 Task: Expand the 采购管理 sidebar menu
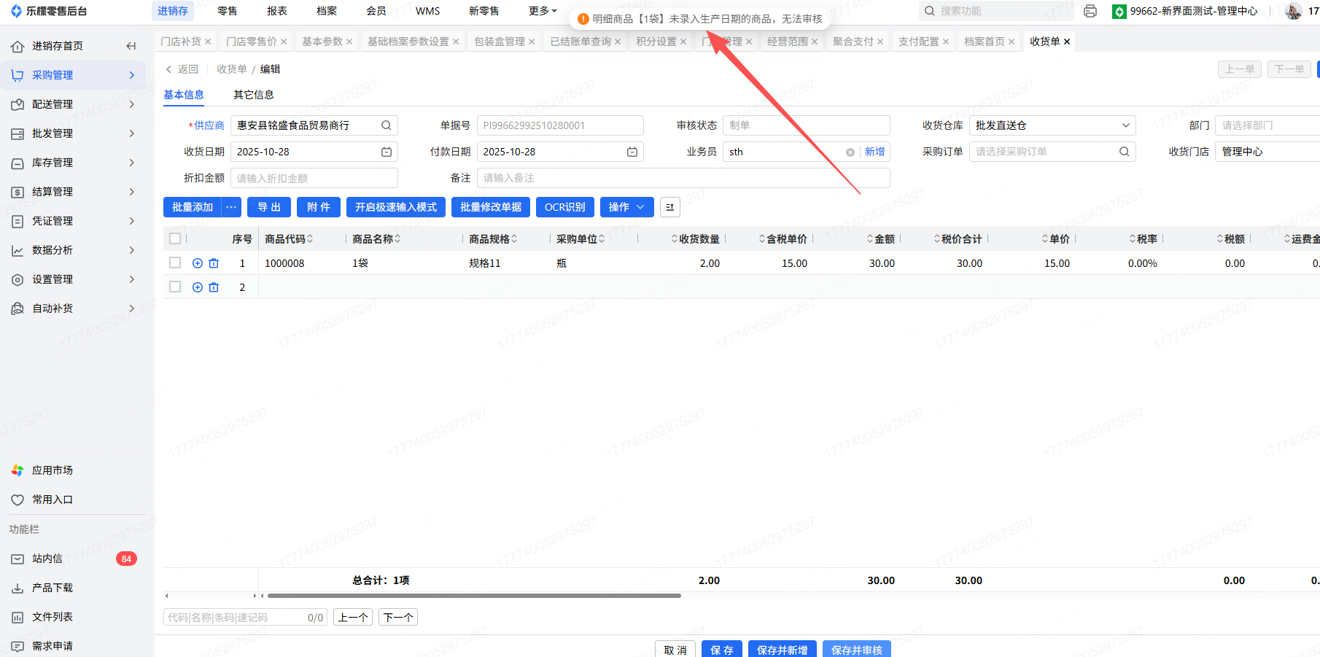click(73, 75)
